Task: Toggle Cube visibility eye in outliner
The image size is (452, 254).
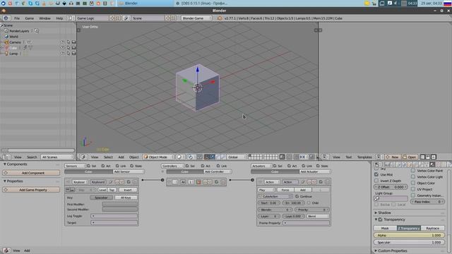Action: pos(63,48)
